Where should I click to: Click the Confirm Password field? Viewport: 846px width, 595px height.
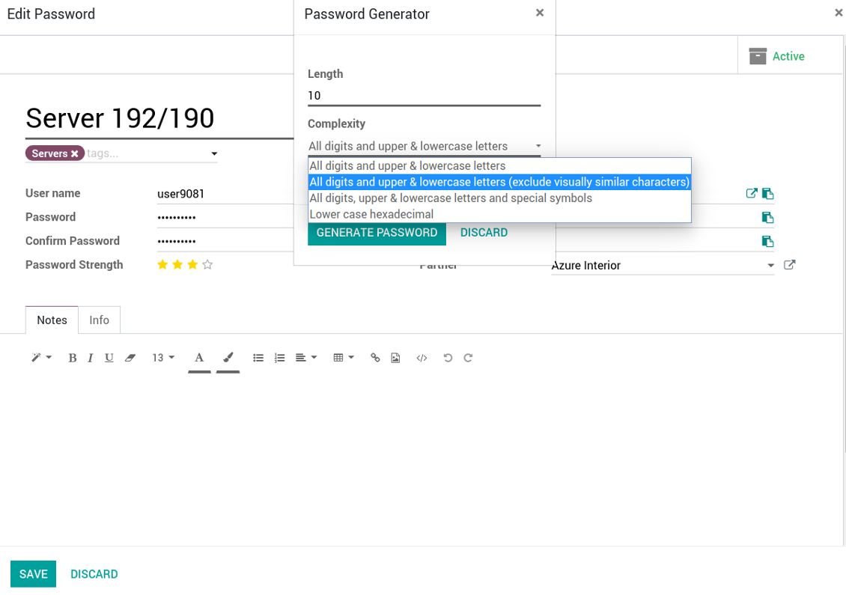point(225,241)
